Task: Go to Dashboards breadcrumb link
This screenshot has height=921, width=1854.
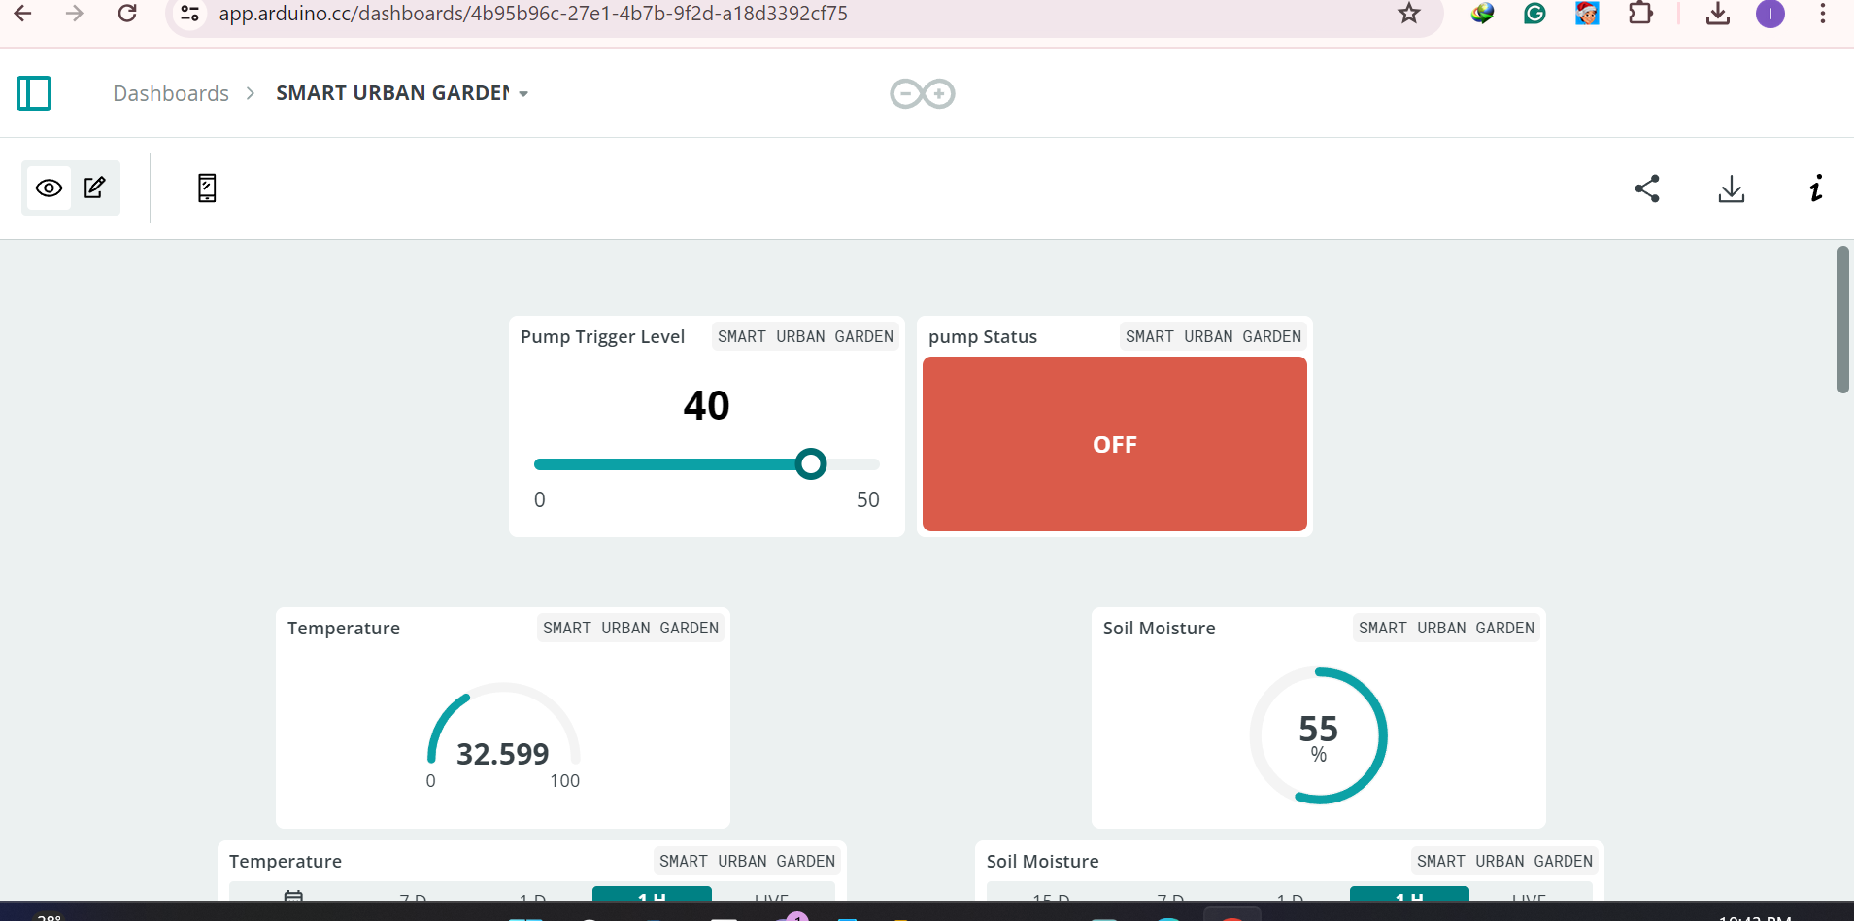Action: (x=171, y=93)
